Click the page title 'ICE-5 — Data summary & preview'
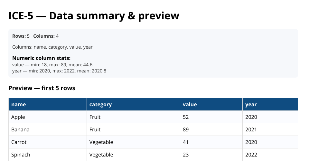 click(x=94, y=15)
